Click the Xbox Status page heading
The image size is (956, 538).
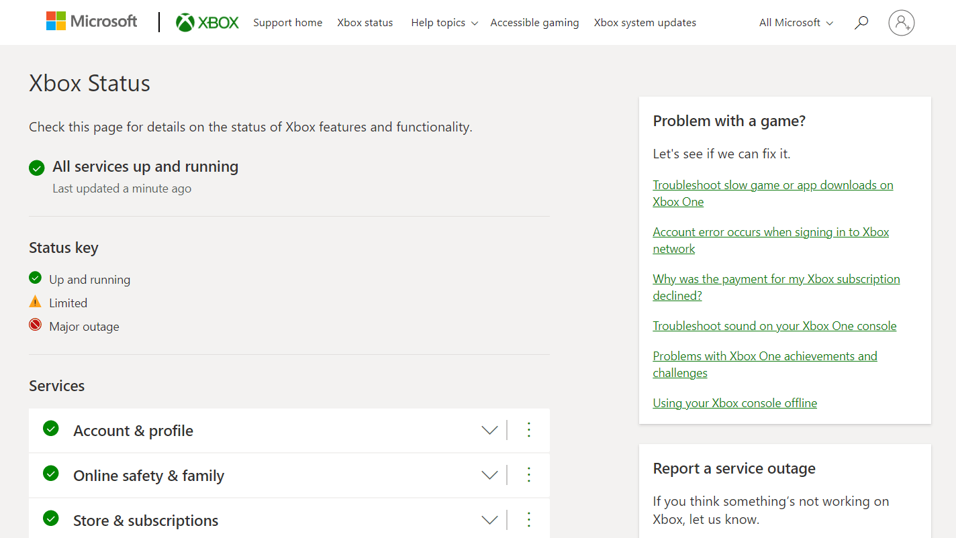(x=89, y=83)
